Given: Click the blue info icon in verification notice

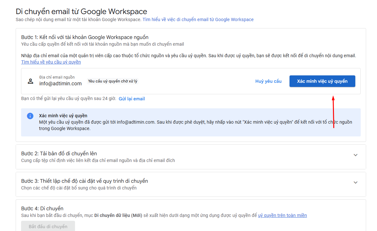Looking at the screenshot, I should click(x=30, y=116).
